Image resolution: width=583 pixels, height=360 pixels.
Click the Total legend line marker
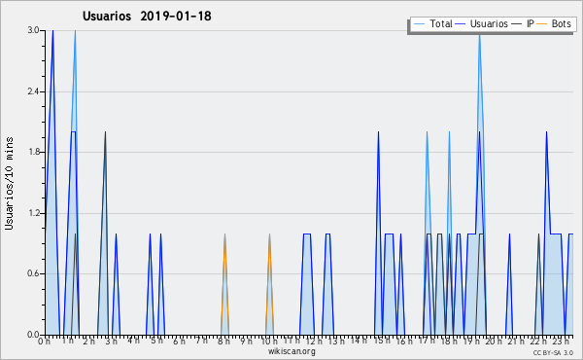(419, 23)
